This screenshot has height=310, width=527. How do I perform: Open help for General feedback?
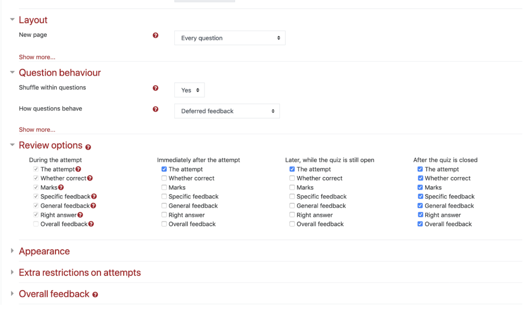point(93,206)
